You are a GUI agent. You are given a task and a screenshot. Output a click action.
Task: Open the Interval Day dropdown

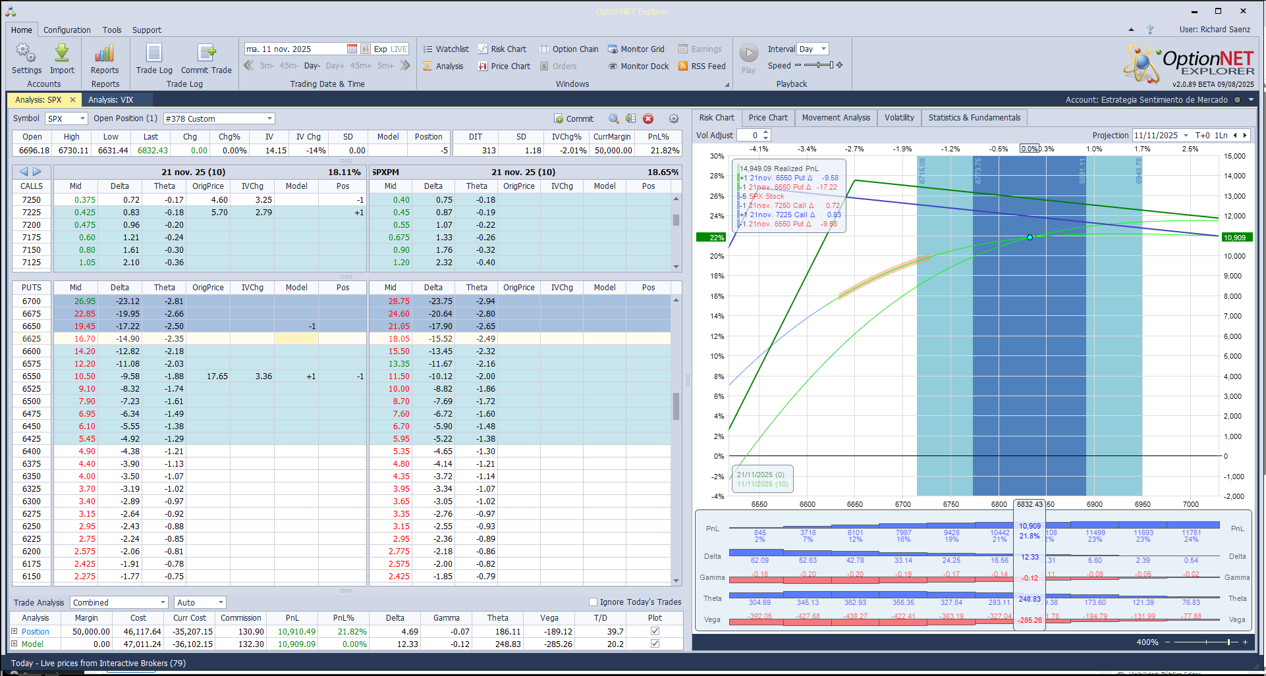click(x=823, y=49)
